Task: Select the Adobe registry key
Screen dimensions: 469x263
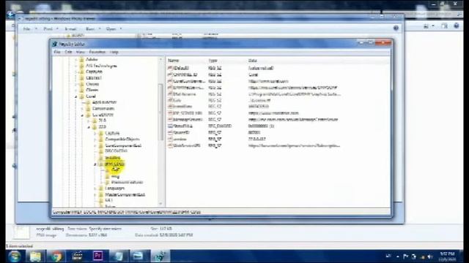Action: coord(92,59)
